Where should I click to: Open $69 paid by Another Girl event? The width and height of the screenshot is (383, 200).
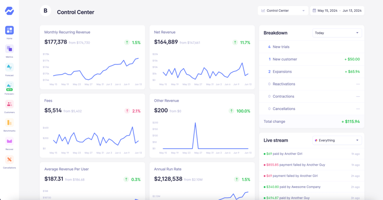(x=312, y=154)
